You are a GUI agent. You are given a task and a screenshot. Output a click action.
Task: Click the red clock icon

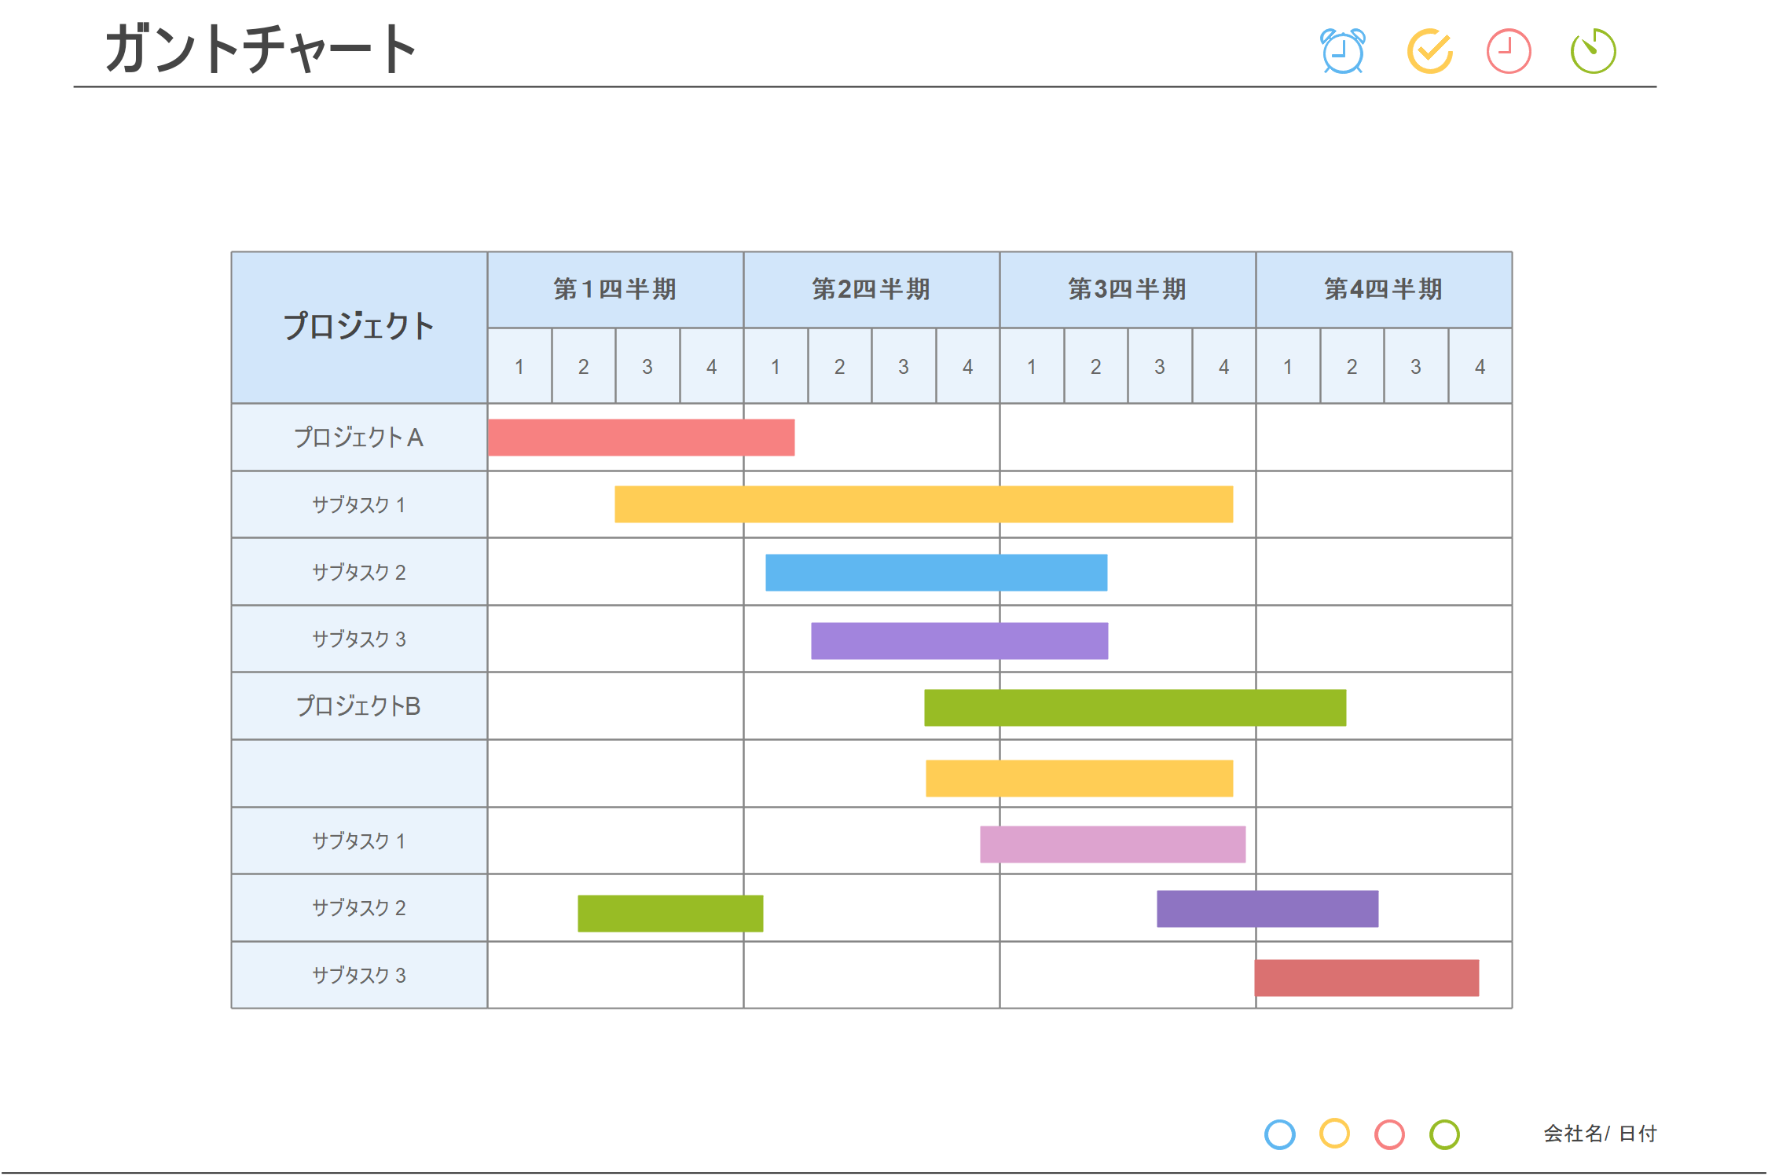pyautogui.click(x=1509, y=52)
